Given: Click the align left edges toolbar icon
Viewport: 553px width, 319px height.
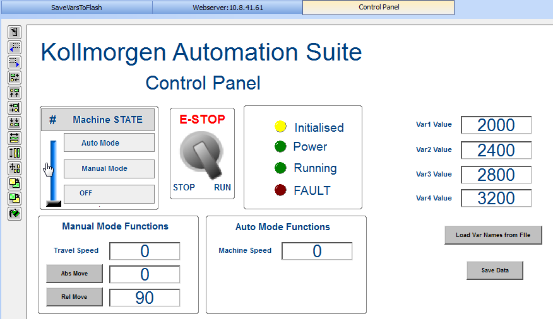Looking at the screenshot, I should (x=15, y=78).
